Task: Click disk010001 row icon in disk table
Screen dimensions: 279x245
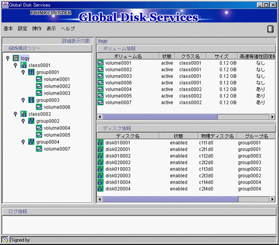Action: [100, 143]
